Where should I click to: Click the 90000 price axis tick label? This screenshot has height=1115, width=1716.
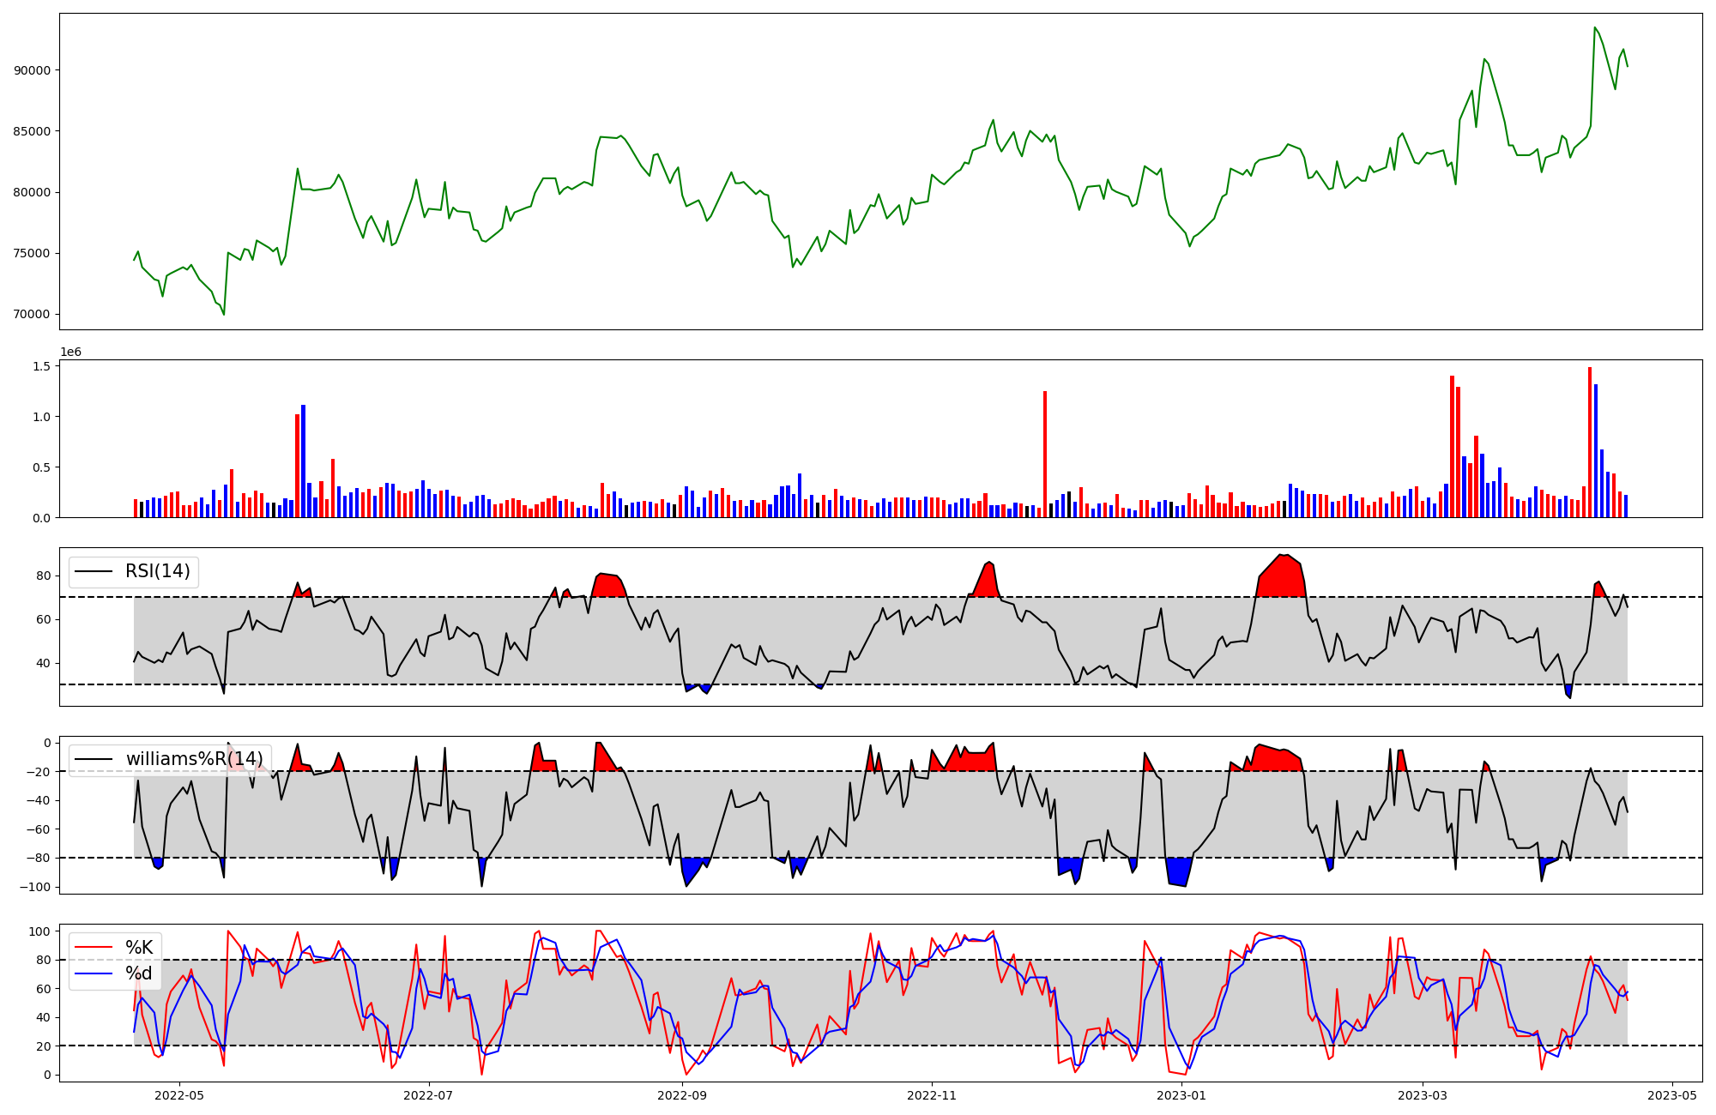click(x=32, y=70)
